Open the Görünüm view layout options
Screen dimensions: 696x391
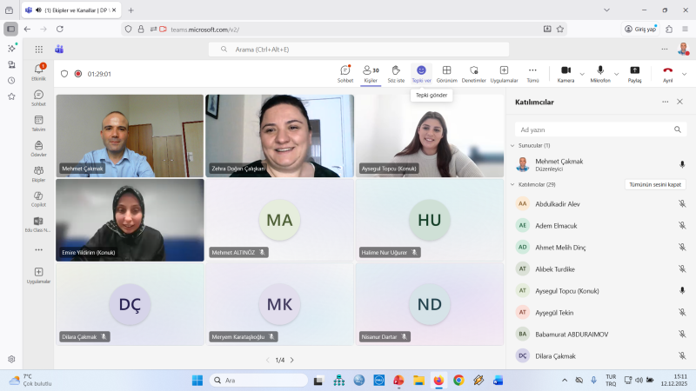tap(446, 73)
